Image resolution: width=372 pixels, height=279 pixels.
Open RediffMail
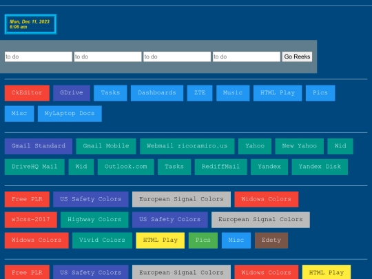220,167
